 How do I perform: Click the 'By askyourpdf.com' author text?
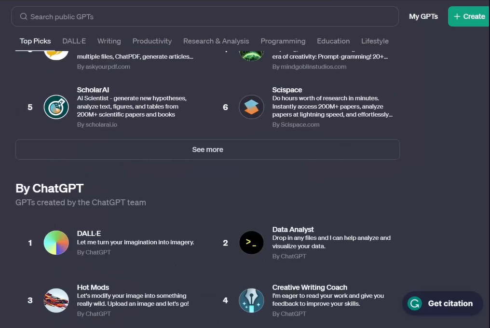[x=104, y=67]
